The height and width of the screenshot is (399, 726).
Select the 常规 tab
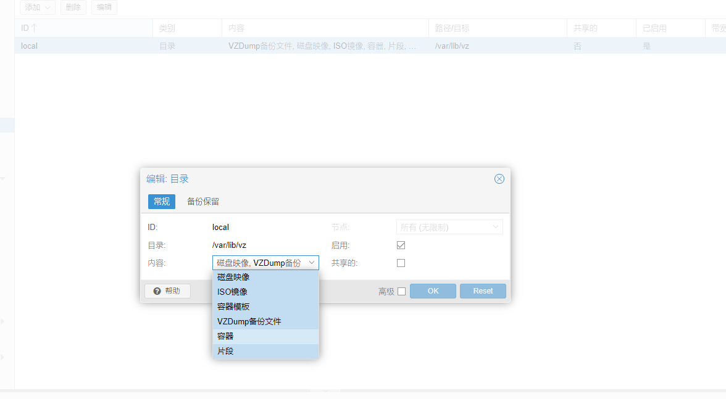162,202
